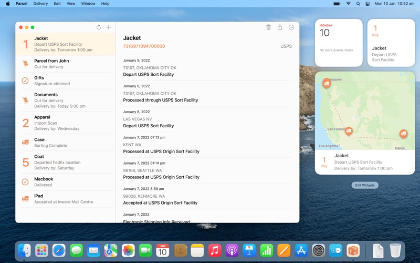This screenshot has width=420, height=263.
Task: Open the small Parcel Jacket widget
Action: [x=391, y=43]
